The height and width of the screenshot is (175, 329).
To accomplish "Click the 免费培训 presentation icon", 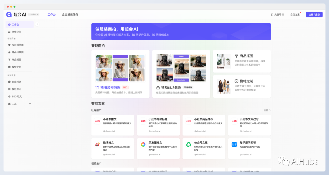I will 272,15.
